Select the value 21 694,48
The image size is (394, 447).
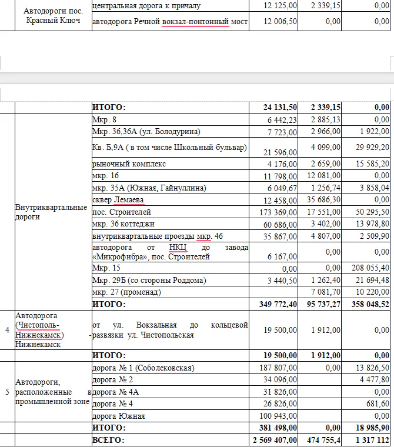point(372,280)
